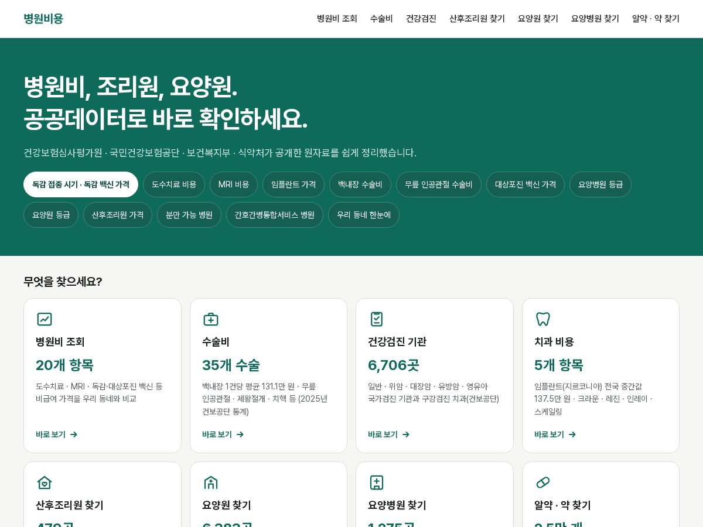Click the hero headline 공공데이터로 바로 확인하세요.
Screen dimensions: 703x527
[165, 119]
